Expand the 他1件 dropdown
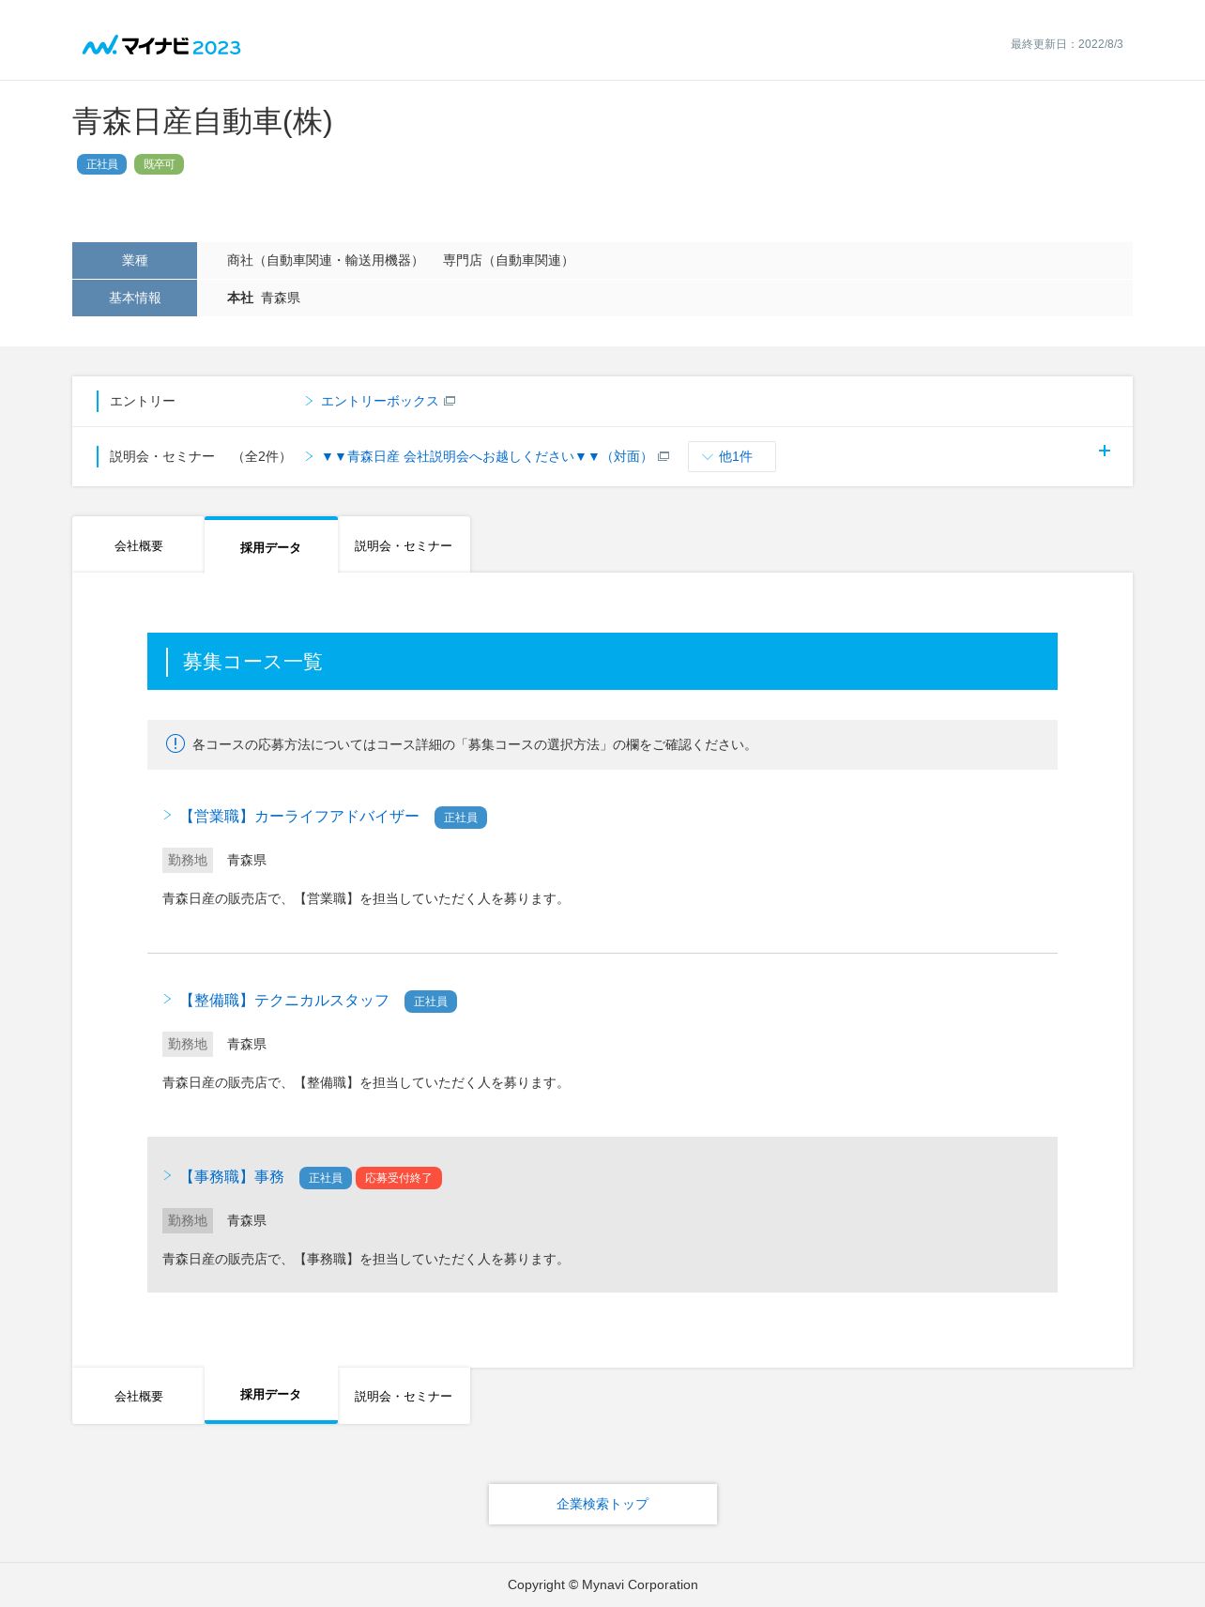 tap(731, 456)
